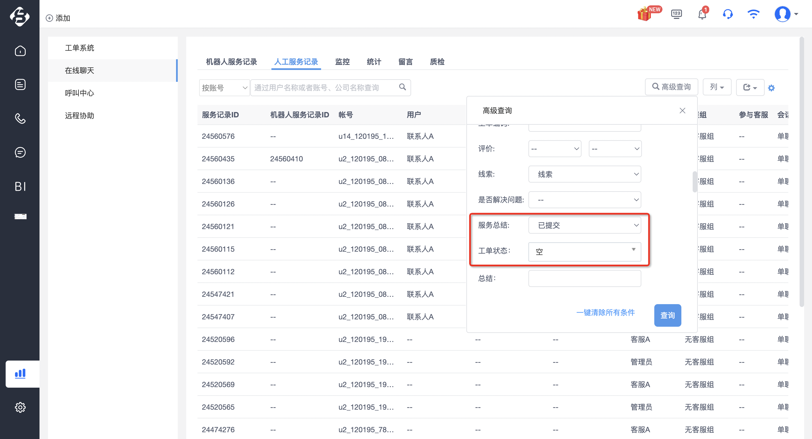Close the 高级查询 panel
The image size is (812, 439).
[x=682, y=110]
